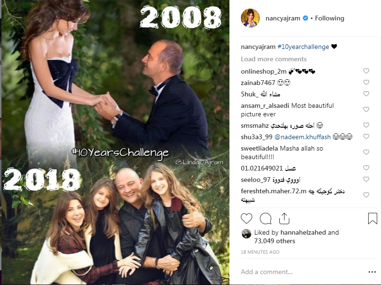The width and height of the screenshot is (381, 285).
Task: Open the #10yearchallenge hashtag link
Action: point(303,47)
